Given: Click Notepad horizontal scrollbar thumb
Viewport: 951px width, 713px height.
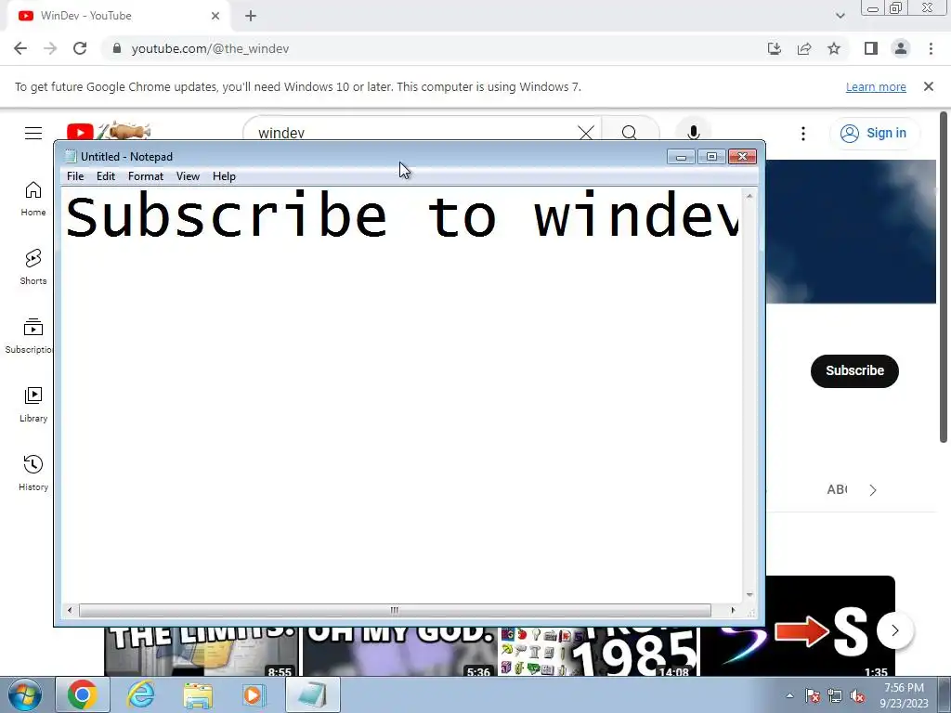Looking at the screenshot, I should pos(394,610).
